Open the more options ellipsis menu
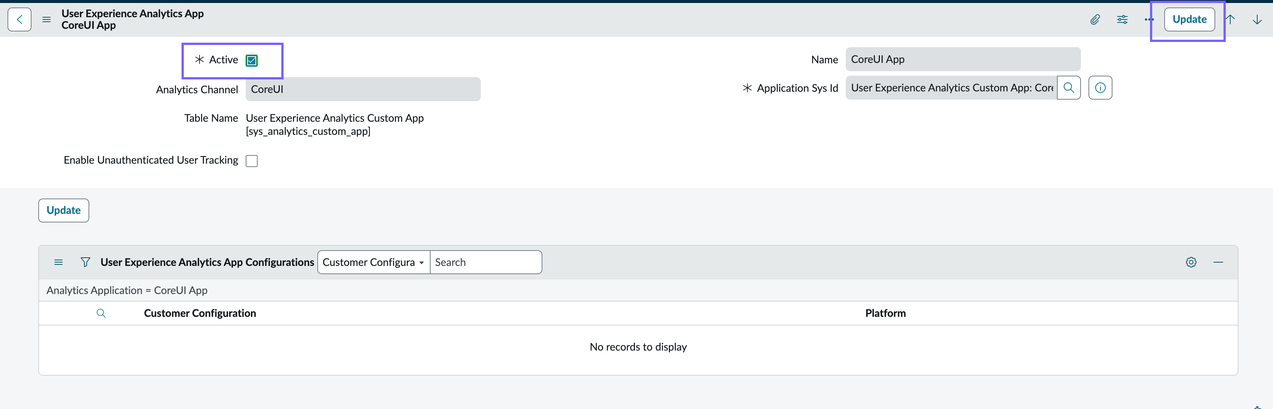 1149,19
